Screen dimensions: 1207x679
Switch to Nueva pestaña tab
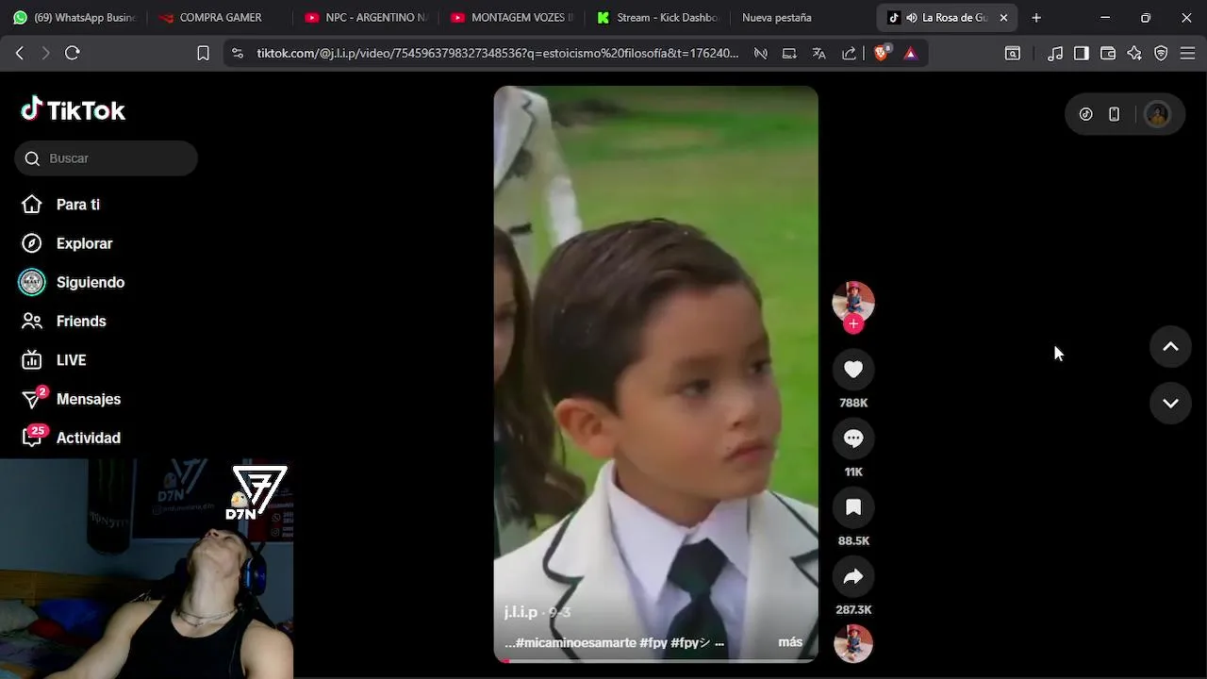pyautogui.click(x=776, y=17)
